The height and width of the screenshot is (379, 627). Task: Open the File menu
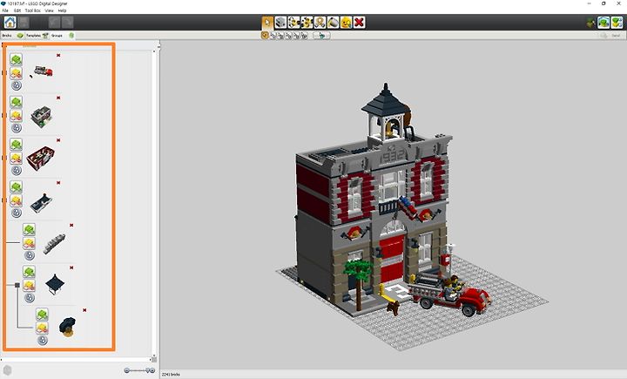pyautogui.click(x=5, y=10)
